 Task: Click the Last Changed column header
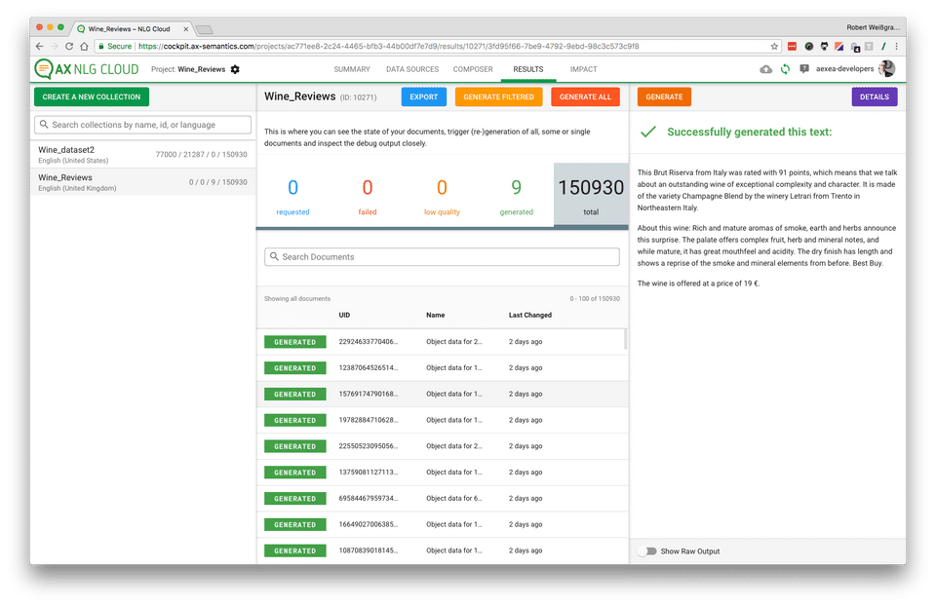click(x=530, y=315)
